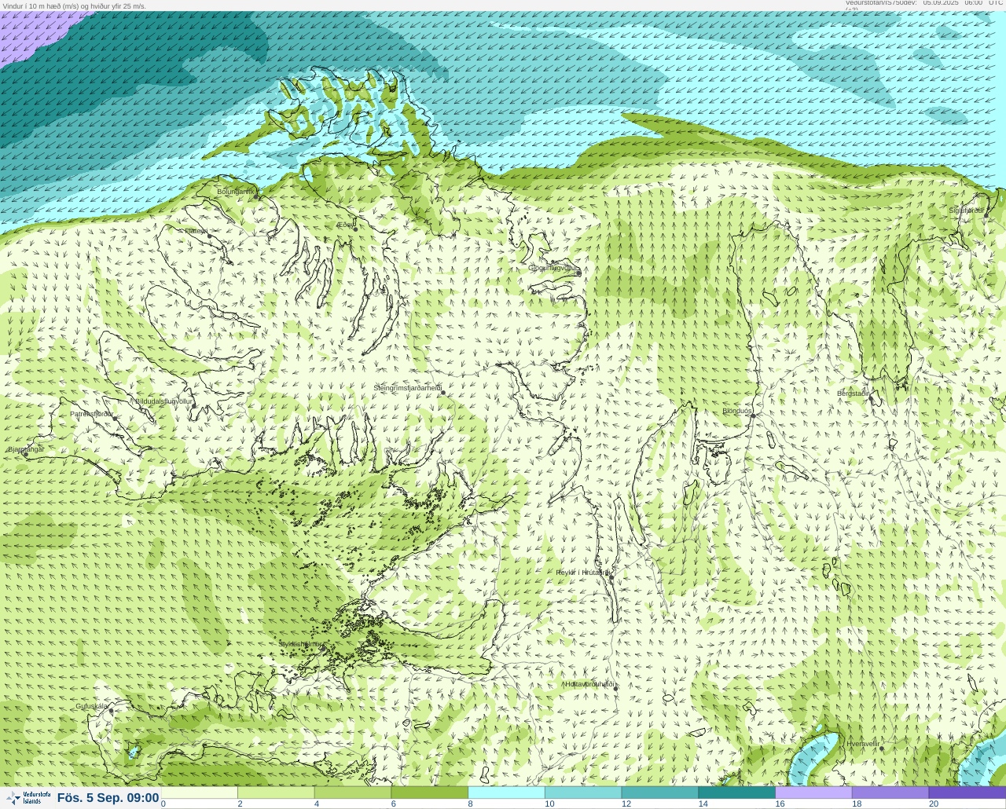Select the 14–16 m/s legend color
Image resolution: width=1006 pixels, height=809 pixels.
click(x=737, y=793)
